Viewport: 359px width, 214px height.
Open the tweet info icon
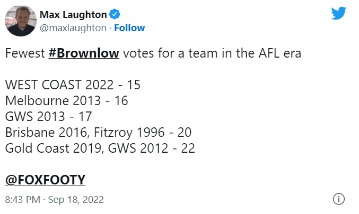tap(338, 199)
